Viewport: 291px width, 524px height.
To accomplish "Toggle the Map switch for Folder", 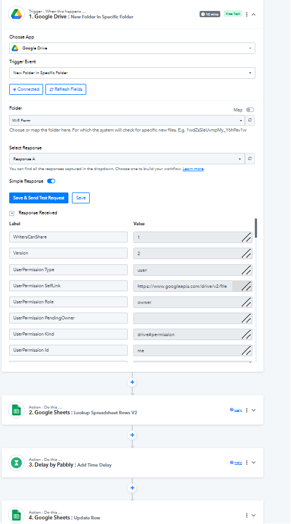I will pos(250,110).
